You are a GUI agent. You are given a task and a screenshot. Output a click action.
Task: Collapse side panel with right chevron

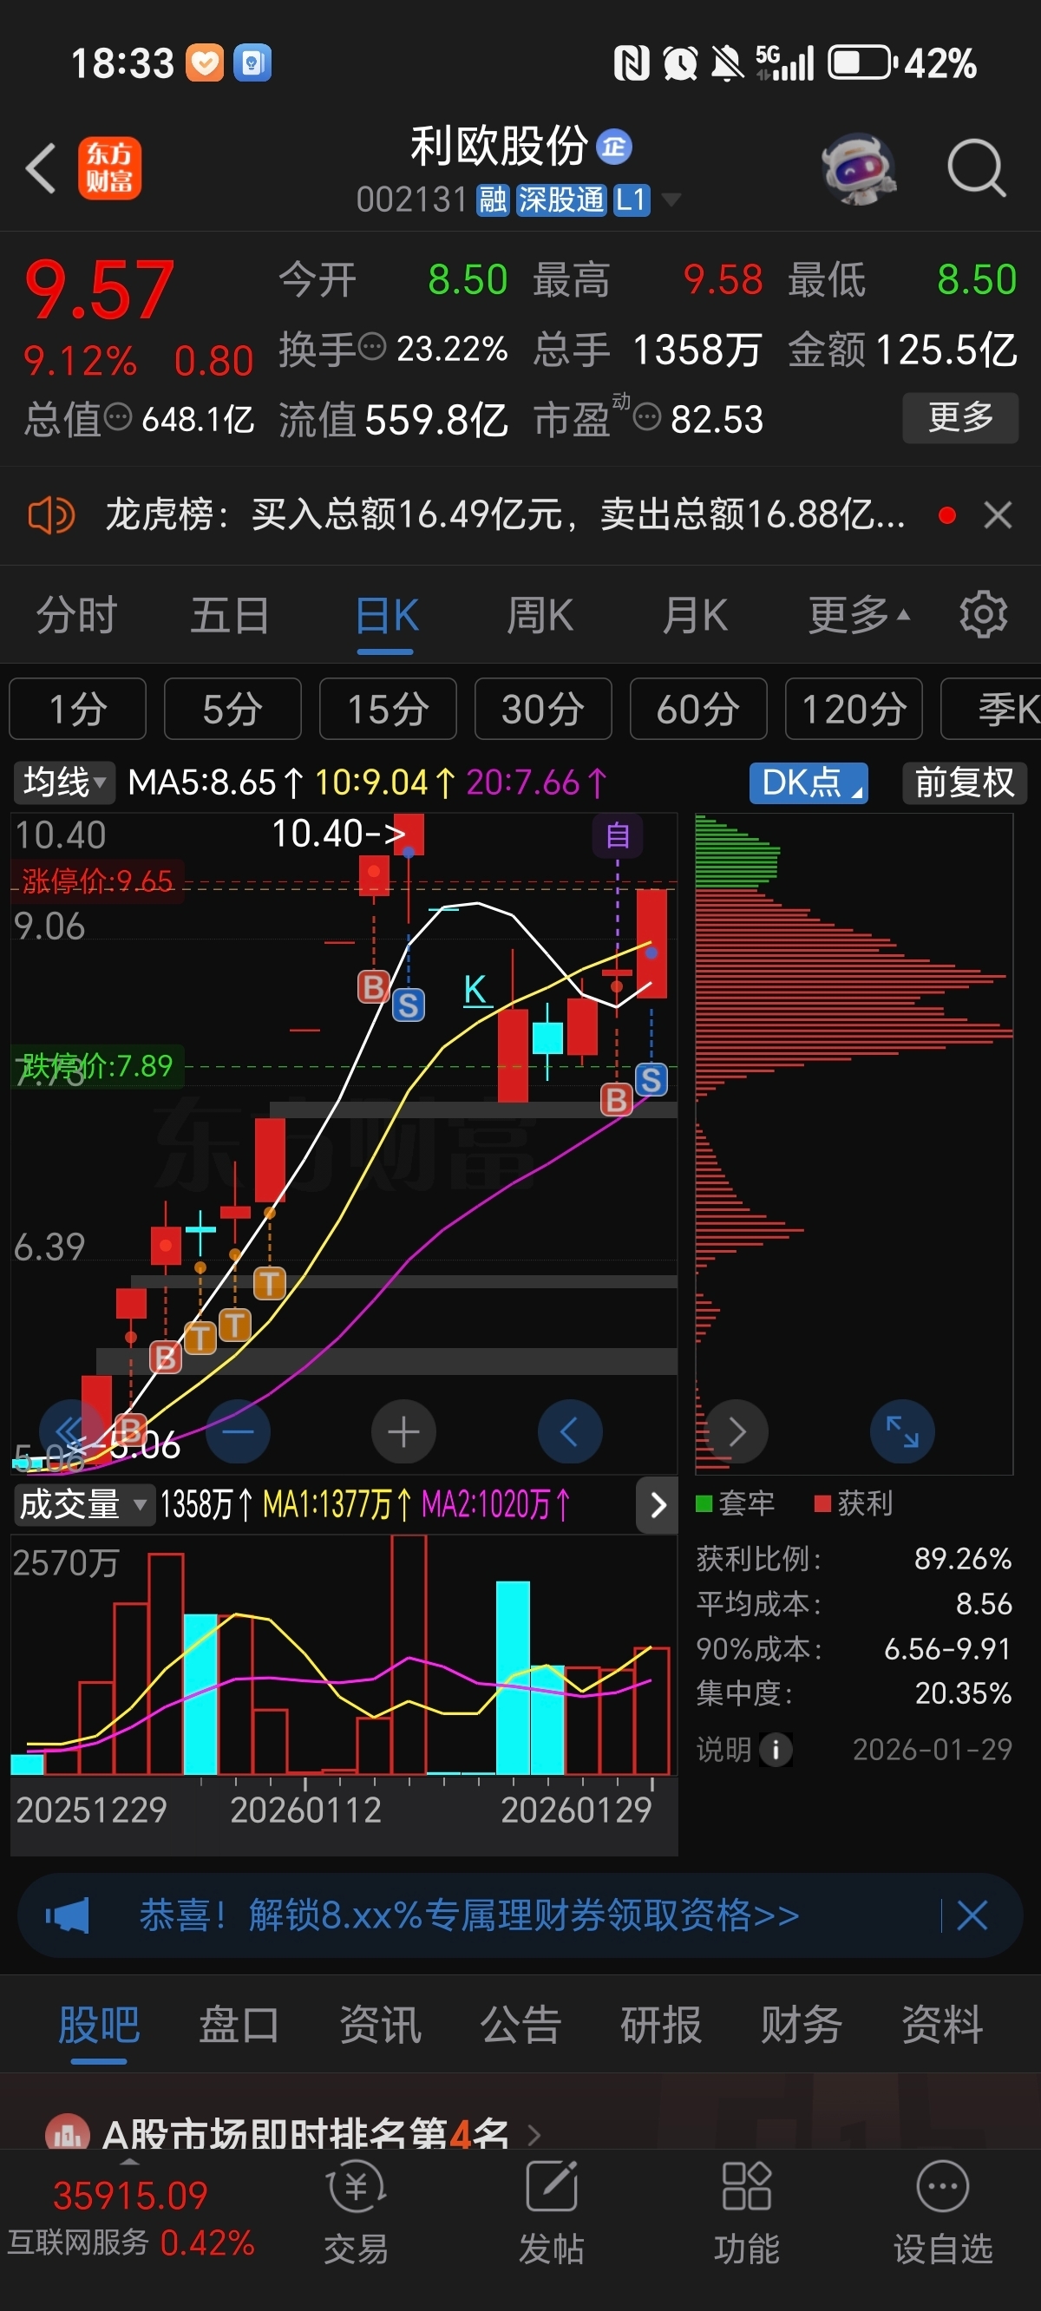point(658,1504)
